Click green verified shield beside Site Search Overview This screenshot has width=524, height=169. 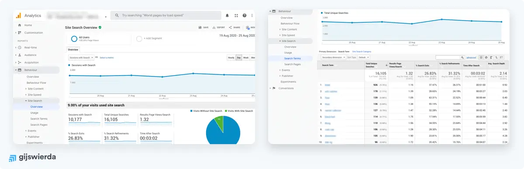coord(100,27)
